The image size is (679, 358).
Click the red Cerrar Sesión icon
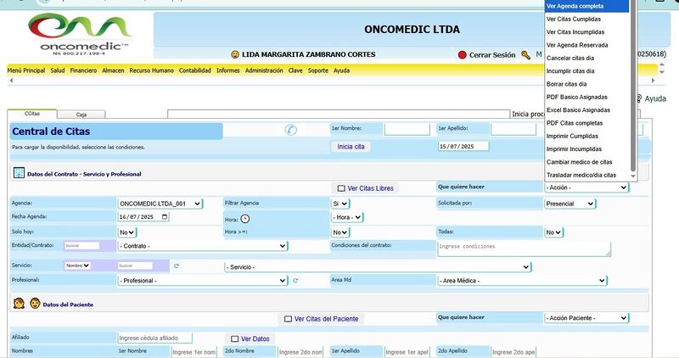click(462, 55)
